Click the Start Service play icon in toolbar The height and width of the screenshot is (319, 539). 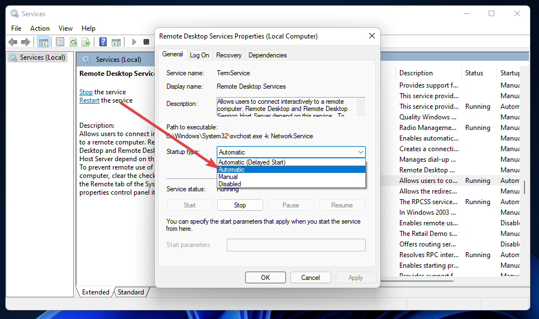134,42
